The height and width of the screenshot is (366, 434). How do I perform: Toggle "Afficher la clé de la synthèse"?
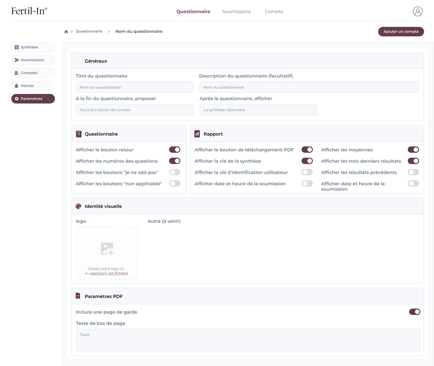[307, 161]
